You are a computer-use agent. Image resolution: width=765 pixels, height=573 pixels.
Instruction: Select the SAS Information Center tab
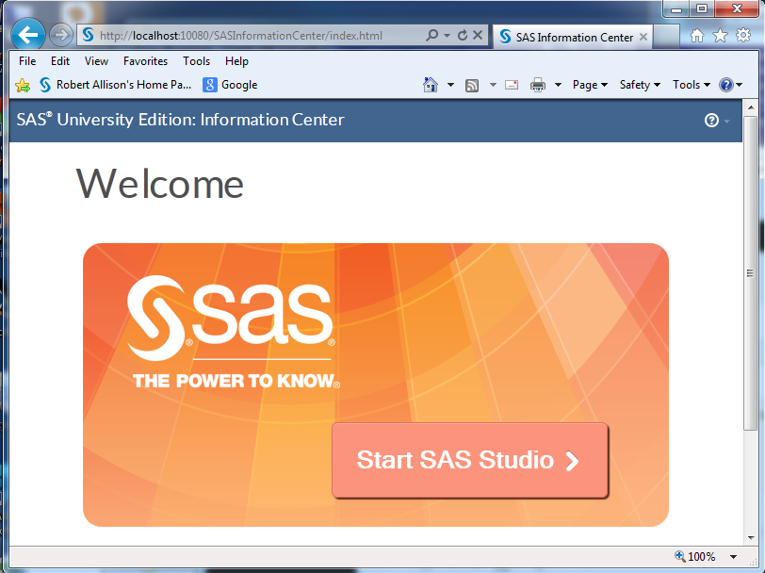(x=573, y=37)
